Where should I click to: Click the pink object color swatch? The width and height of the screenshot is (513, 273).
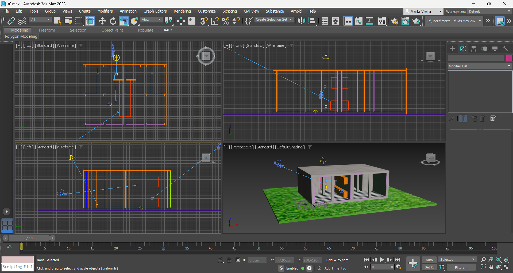click(509, 58)
